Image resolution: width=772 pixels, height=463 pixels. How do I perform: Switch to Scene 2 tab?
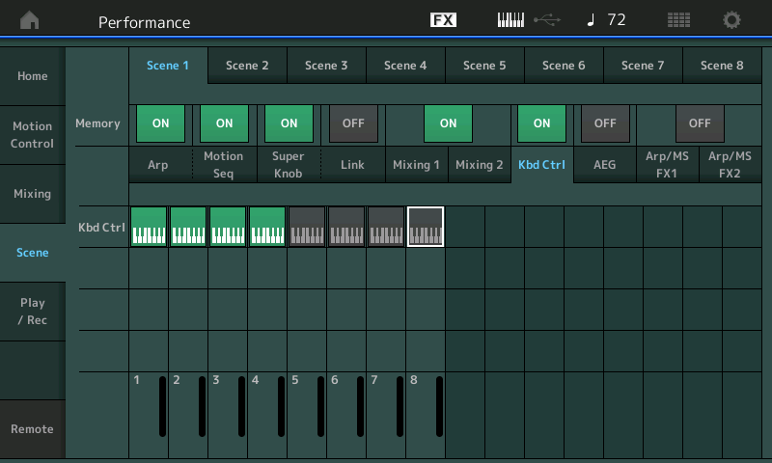pos(247,66)
